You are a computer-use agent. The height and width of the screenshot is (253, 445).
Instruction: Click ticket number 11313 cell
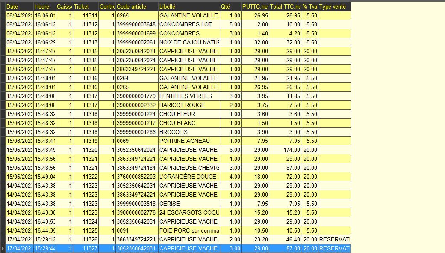click(x=85, y=43)
